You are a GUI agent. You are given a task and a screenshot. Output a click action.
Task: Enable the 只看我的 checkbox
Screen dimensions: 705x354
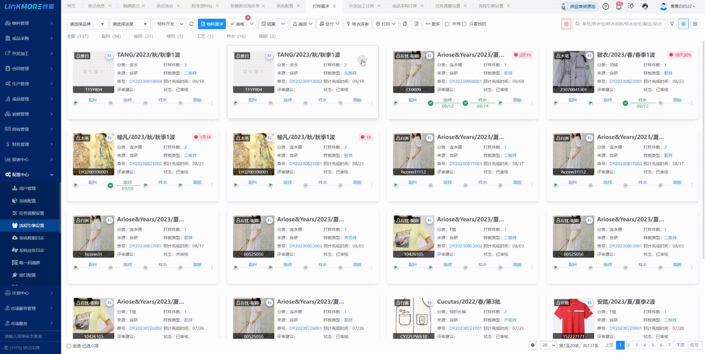[464, 24]
